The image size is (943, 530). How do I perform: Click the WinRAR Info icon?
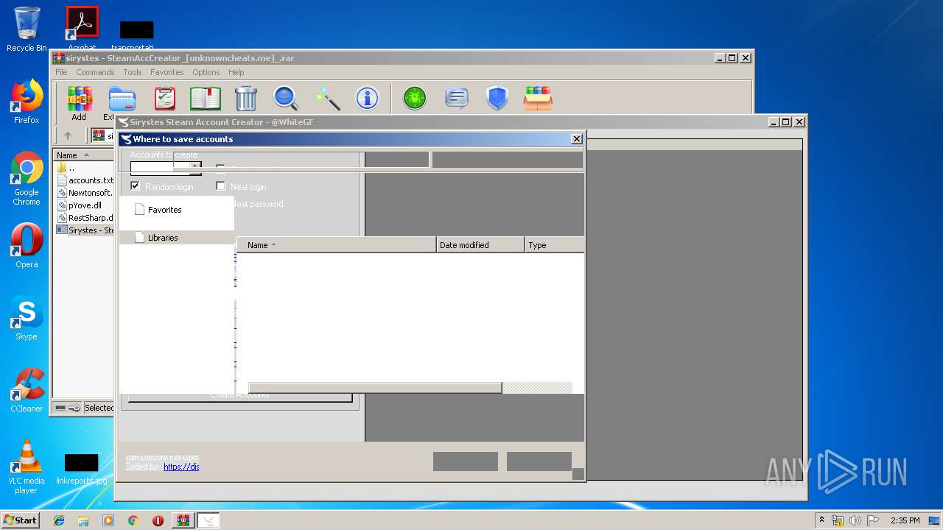(x=367, y=98)
